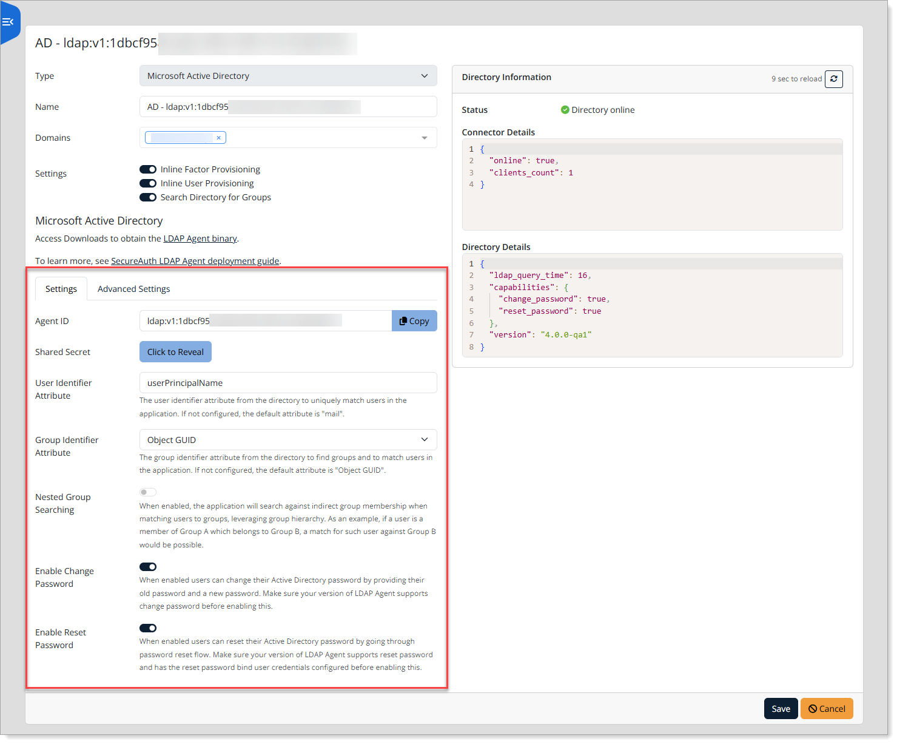Click the "ldap_query_time": 16 line

(540, 276)
